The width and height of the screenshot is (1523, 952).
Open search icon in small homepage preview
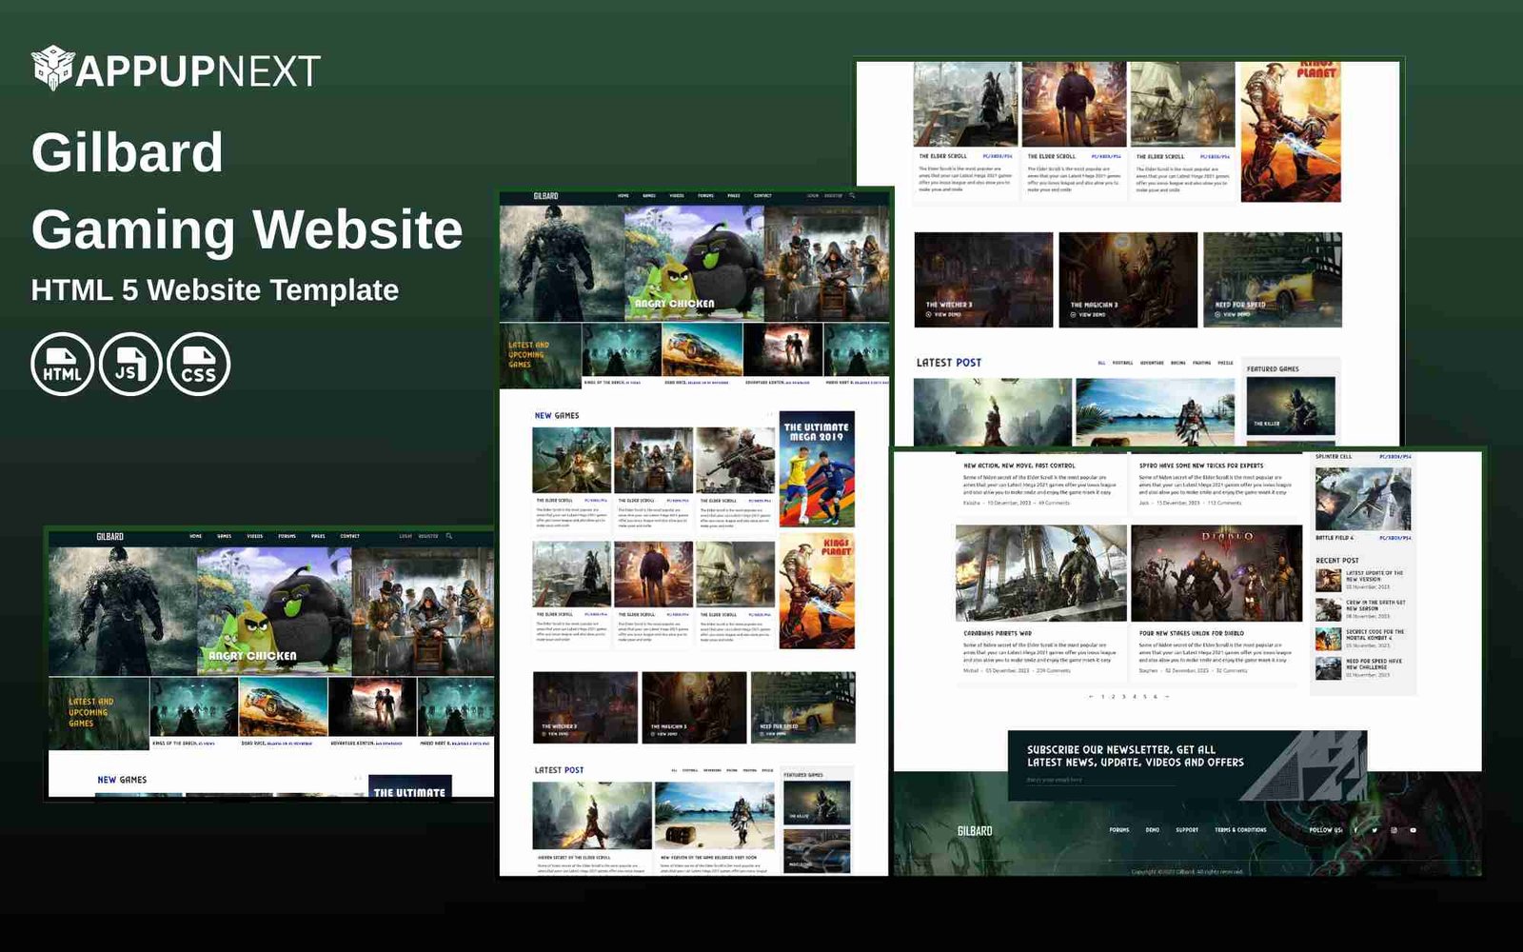click(x=449, y=536)
